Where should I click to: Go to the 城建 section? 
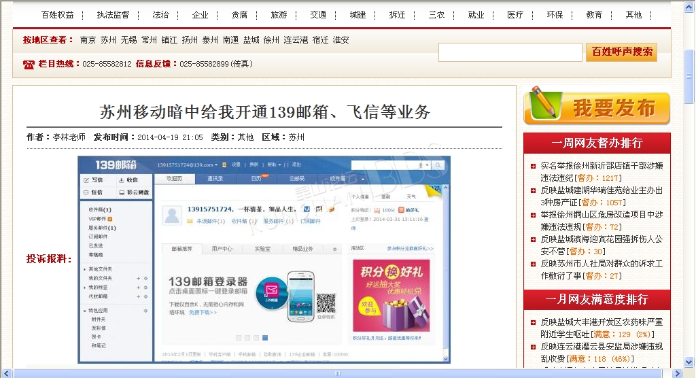[358, 15]
